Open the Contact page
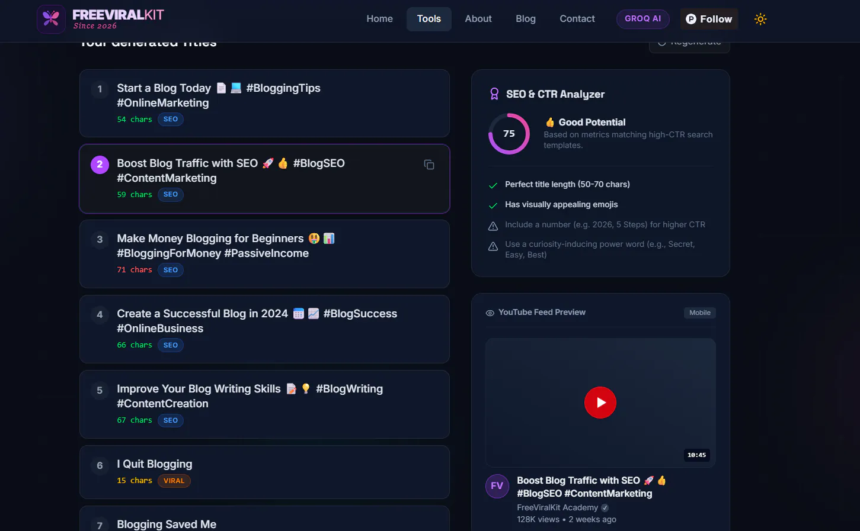The height and width of the screenshot is (531, 860). coord(577,19)
